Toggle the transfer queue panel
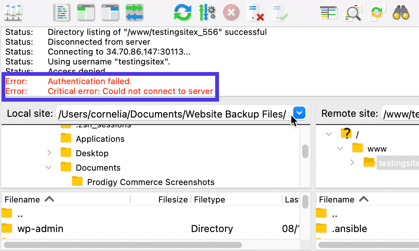 [x=134, y=12]
